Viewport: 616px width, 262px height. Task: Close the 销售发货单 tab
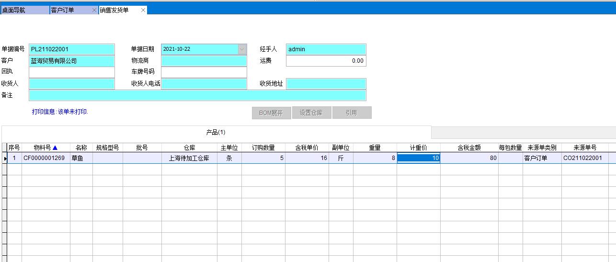click(143, 10)
